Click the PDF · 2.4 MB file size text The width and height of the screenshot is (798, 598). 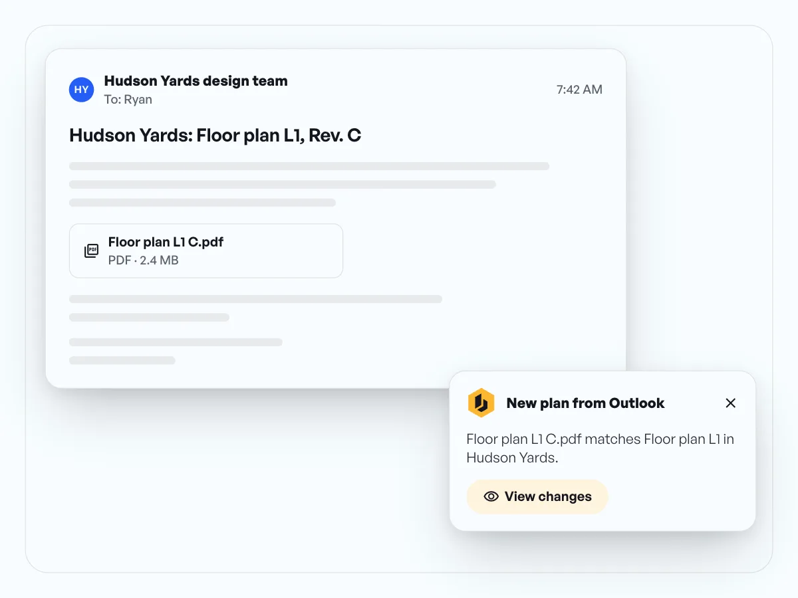(144, 260)
